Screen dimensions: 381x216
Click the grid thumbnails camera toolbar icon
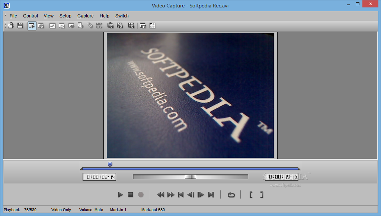coord(131,26)
